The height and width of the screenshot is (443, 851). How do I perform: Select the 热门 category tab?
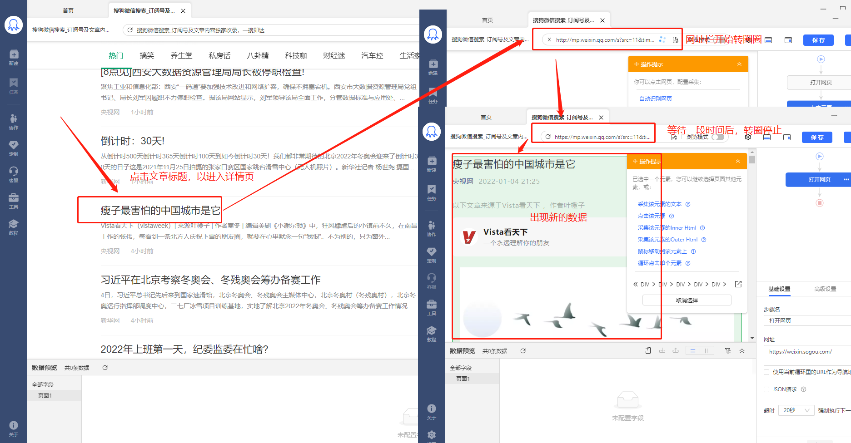tap(116, 55)
